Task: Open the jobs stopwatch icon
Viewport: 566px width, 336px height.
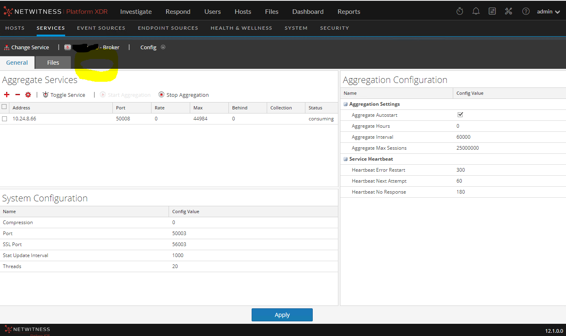Action: pyautogui.click(x=460, y=11)
